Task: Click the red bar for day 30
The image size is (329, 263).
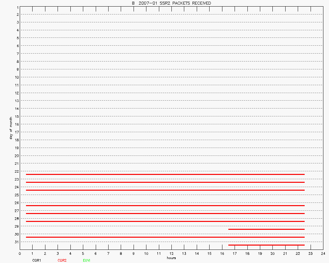Action: click(x=165, y=237)
